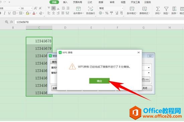The width and height of the screenshot is (184, 122).
Task: Open the 云服务 tab
Action: click(x=148, y=2)
